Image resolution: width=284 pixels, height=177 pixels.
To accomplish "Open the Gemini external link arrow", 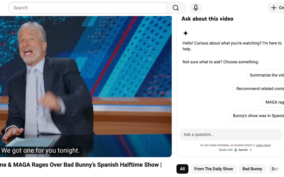I will pyautogui.click(x=250, y=150).
